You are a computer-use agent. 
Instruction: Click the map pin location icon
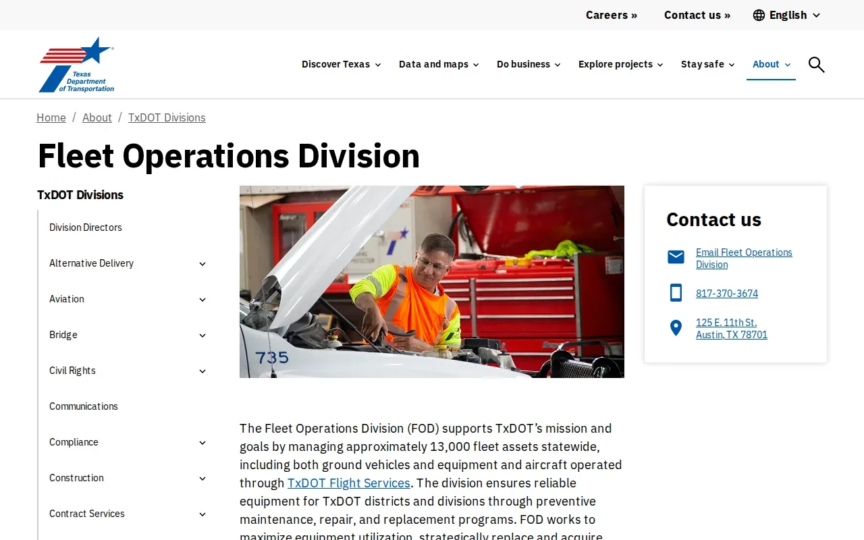tap(676, 328)
